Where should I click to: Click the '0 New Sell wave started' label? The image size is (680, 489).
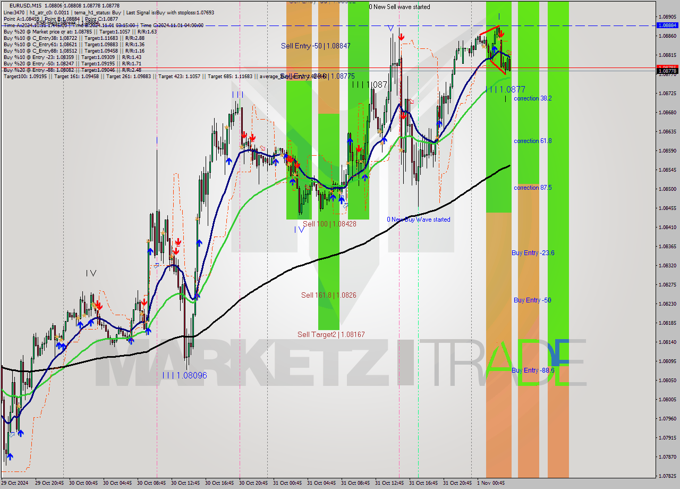tap(399, 7)
